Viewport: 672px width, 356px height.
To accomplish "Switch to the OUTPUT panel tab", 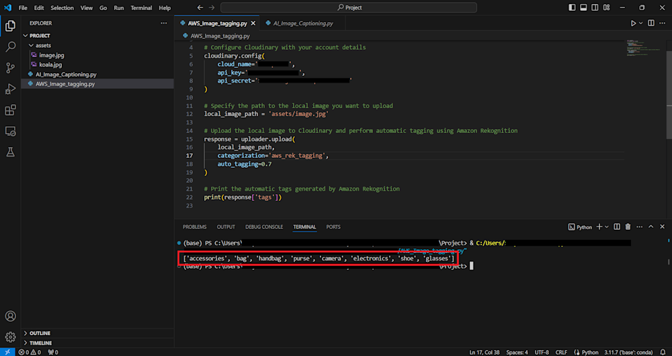I will (x=226, y=227).
